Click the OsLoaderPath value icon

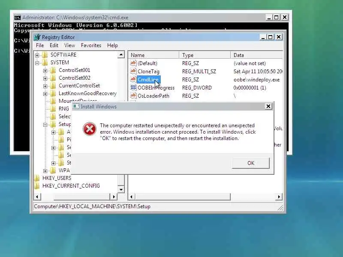click(133, 96)
